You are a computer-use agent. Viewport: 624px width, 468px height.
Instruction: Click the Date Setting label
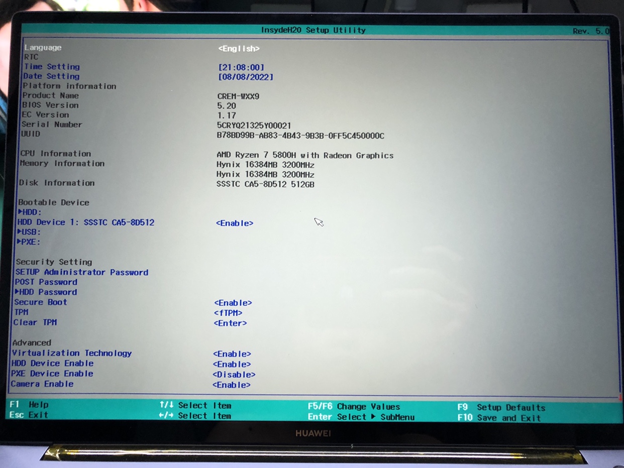[51, 76]
